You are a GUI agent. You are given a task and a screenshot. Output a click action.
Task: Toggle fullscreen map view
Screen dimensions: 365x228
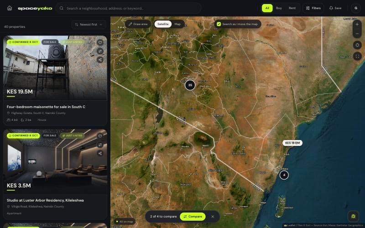pos(357,56)
